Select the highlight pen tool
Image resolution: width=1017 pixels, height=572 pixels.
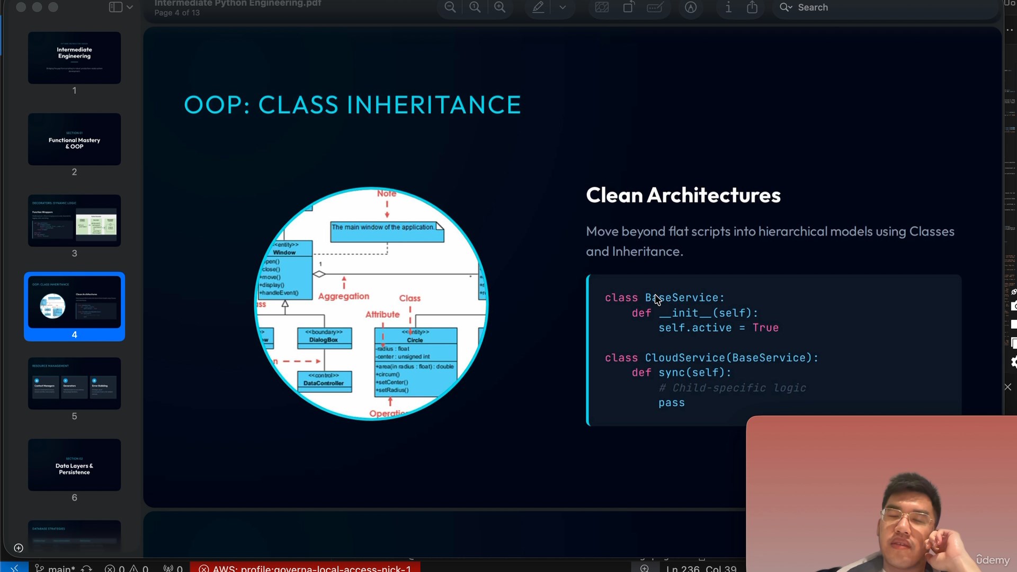(538, 7)
